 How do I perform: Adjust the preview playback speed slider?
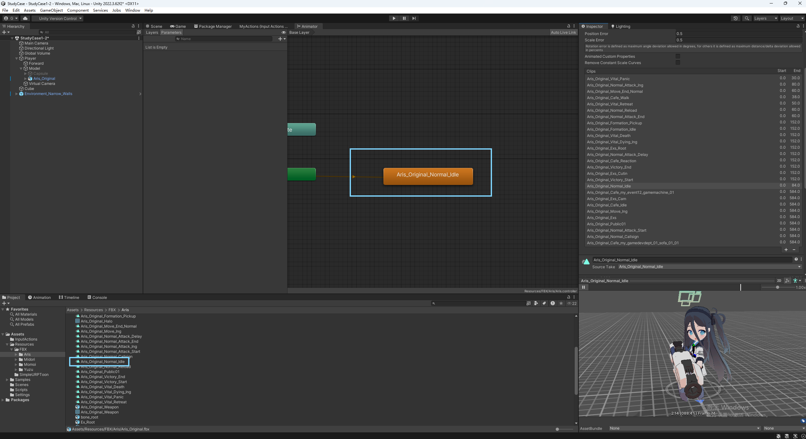[777, 287]
